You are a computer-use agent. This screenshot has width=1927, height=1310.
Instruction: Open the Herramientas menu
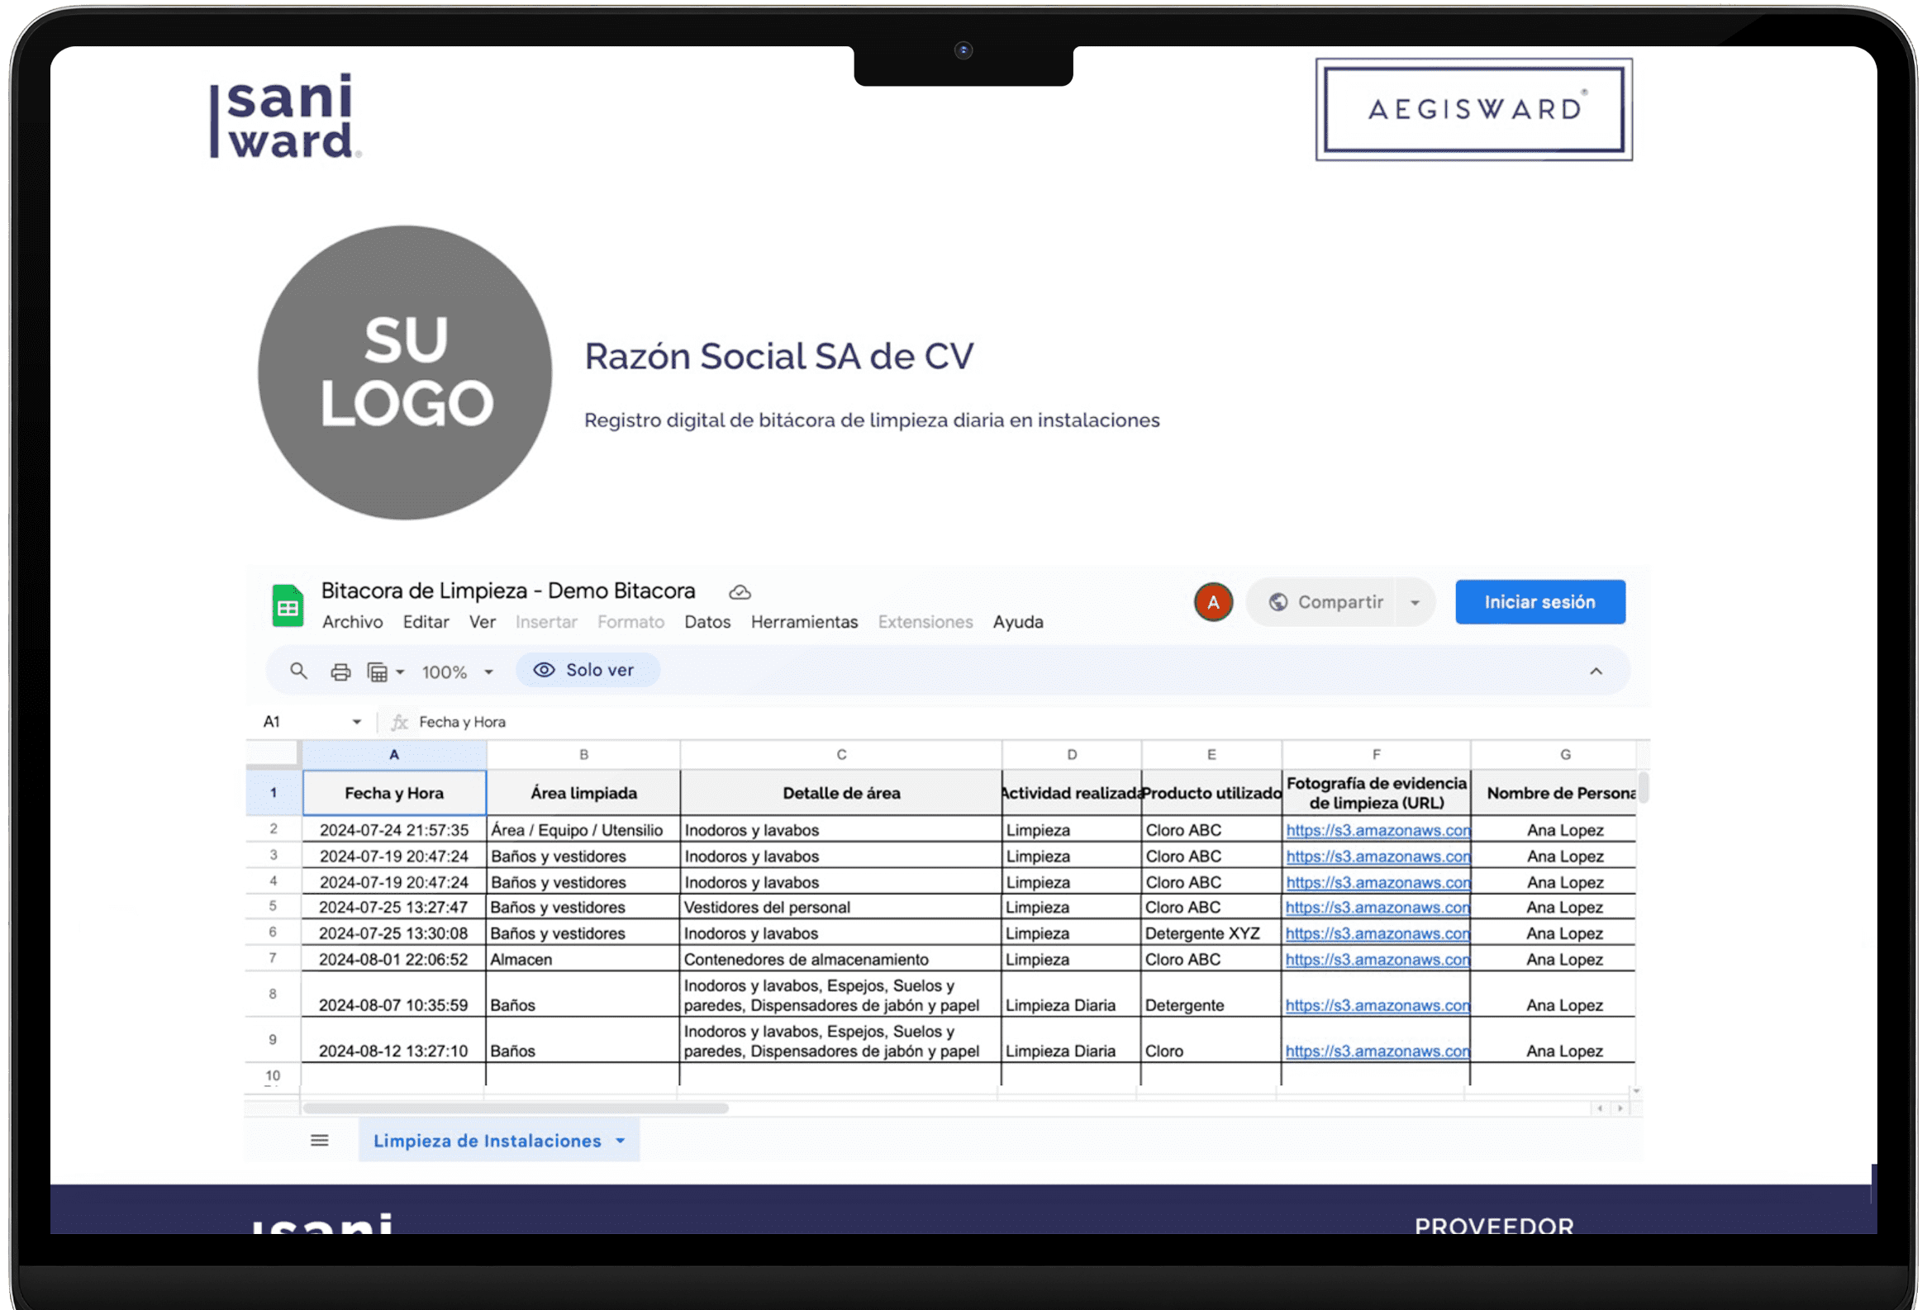click(x=804, y=622)
